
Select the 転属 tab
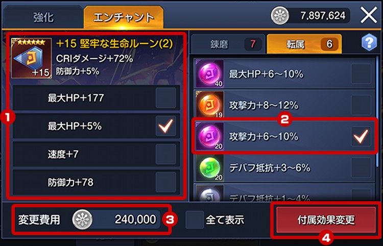tap(304, 44)
